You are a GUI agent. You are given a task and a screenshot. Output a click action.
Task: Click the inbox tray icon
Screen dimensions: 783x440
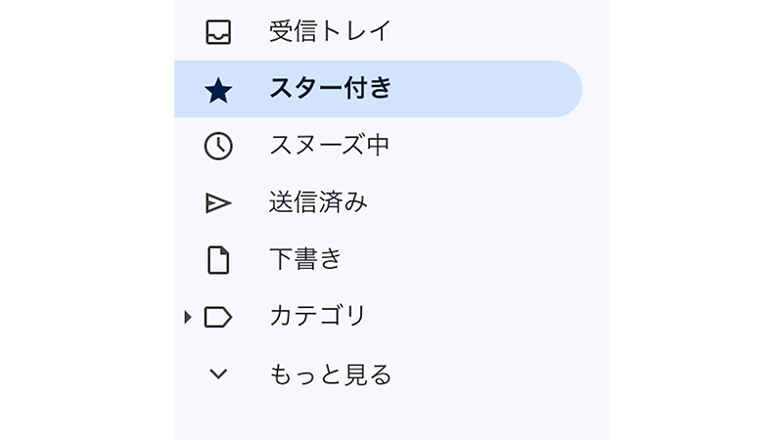pyautogui.click(x=218, y=32)
